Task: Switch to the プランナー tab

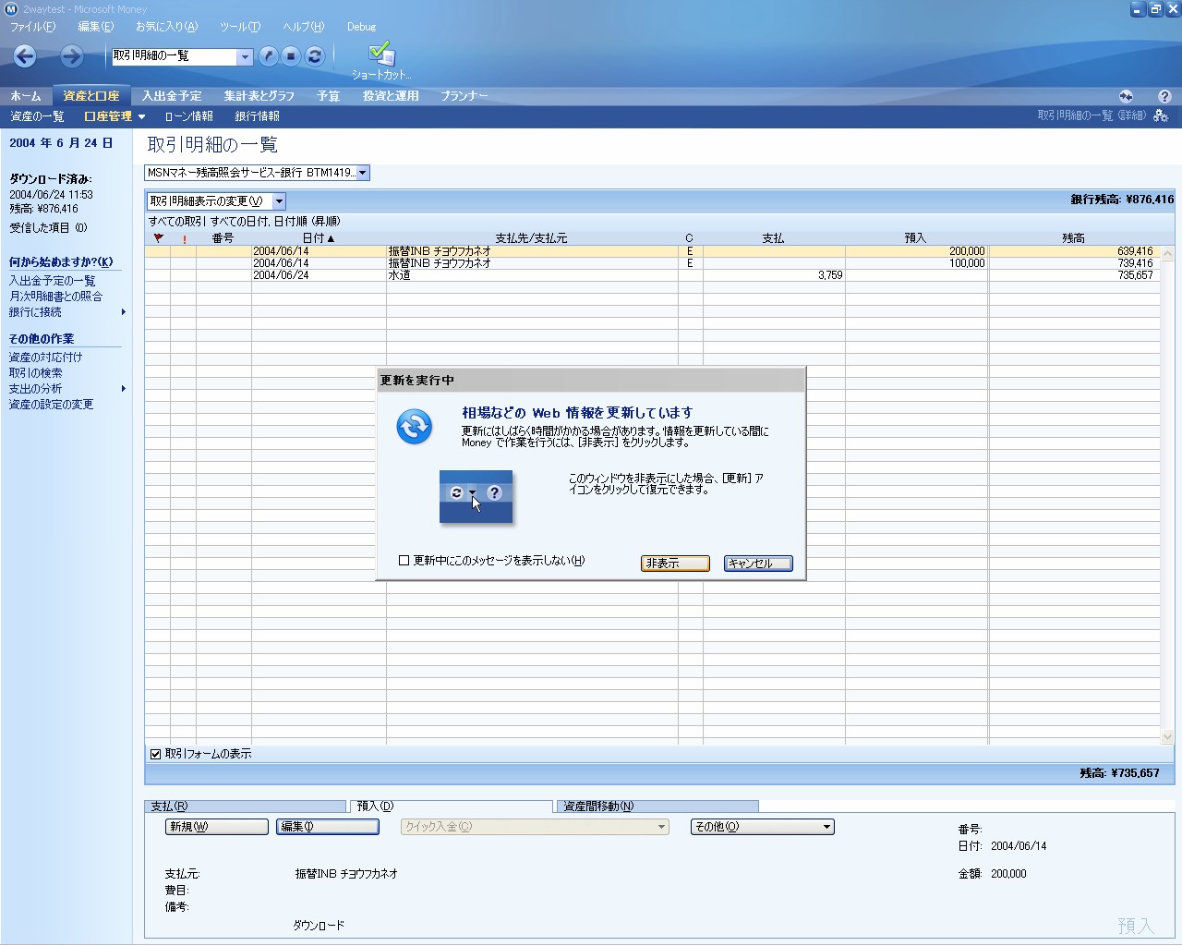Action: coord(464,96)
